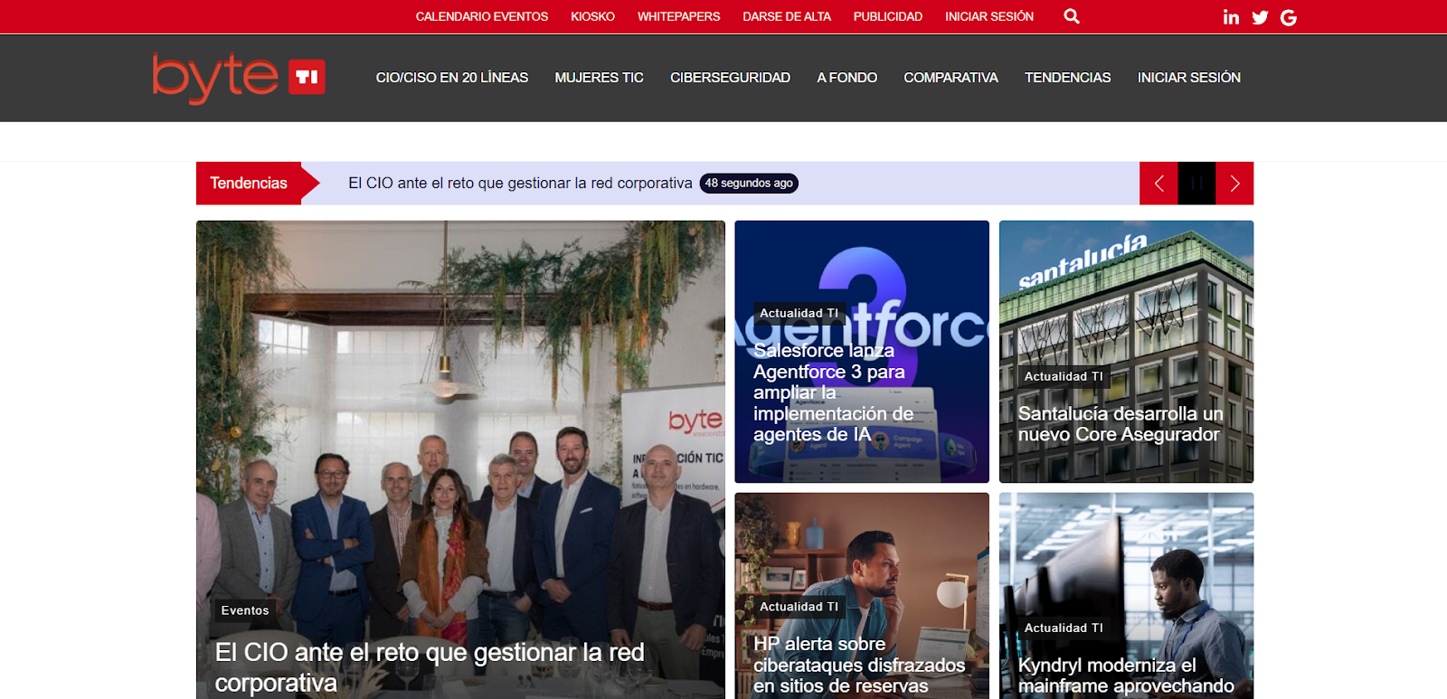Viewport: 1447px width, 699px height.
Task: Open Comparativa menu item
Action: tap(950, 78)
